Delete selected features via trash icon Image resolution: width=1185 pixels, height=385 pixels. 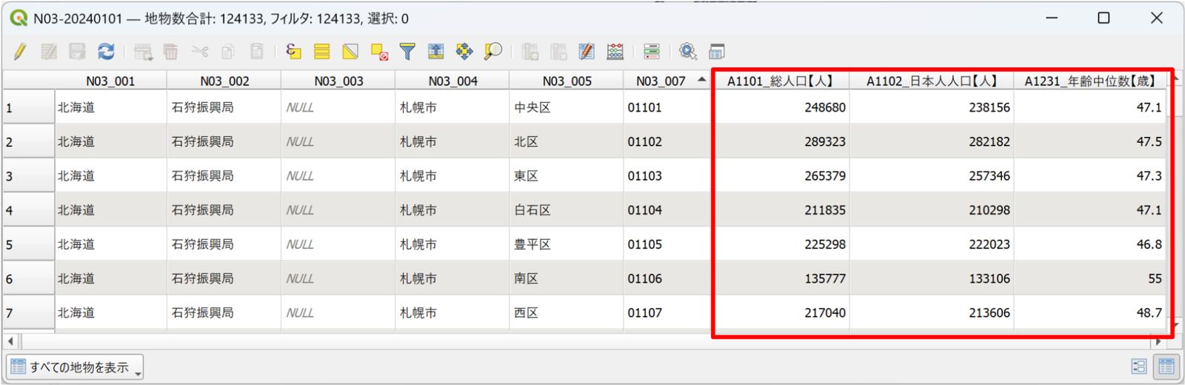click(x=170, y=51)
